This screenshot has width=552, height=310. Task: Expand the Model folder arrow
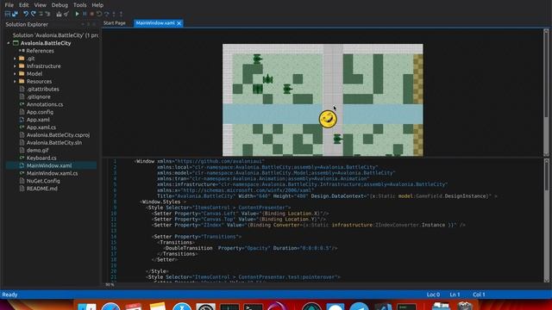15,74
